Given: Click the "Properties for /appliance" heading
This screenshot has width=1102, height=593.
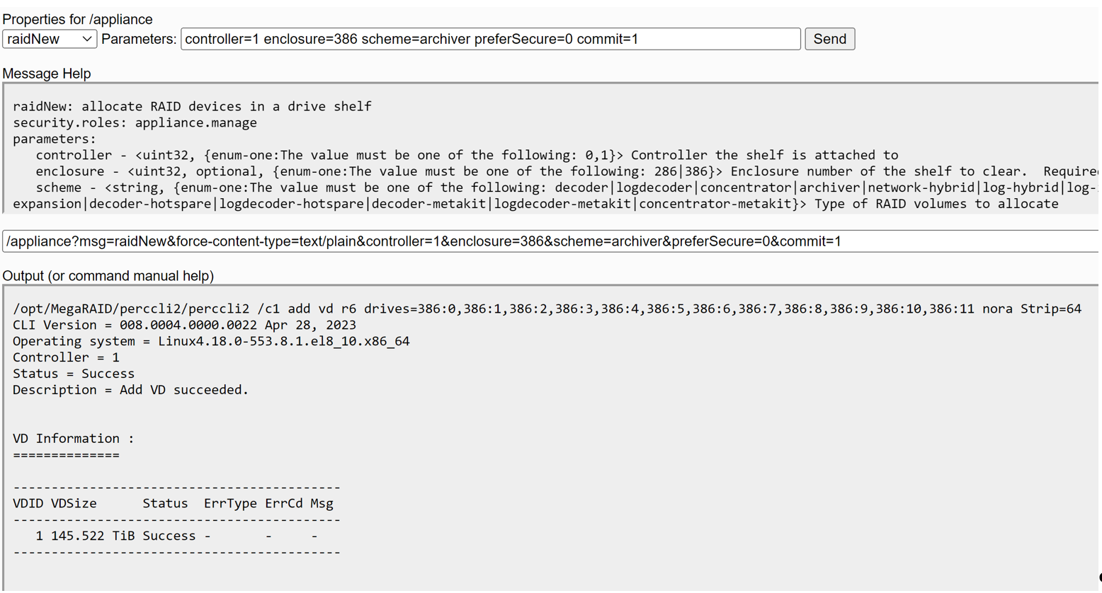Looking at the screenshot, I should point(77,19).
